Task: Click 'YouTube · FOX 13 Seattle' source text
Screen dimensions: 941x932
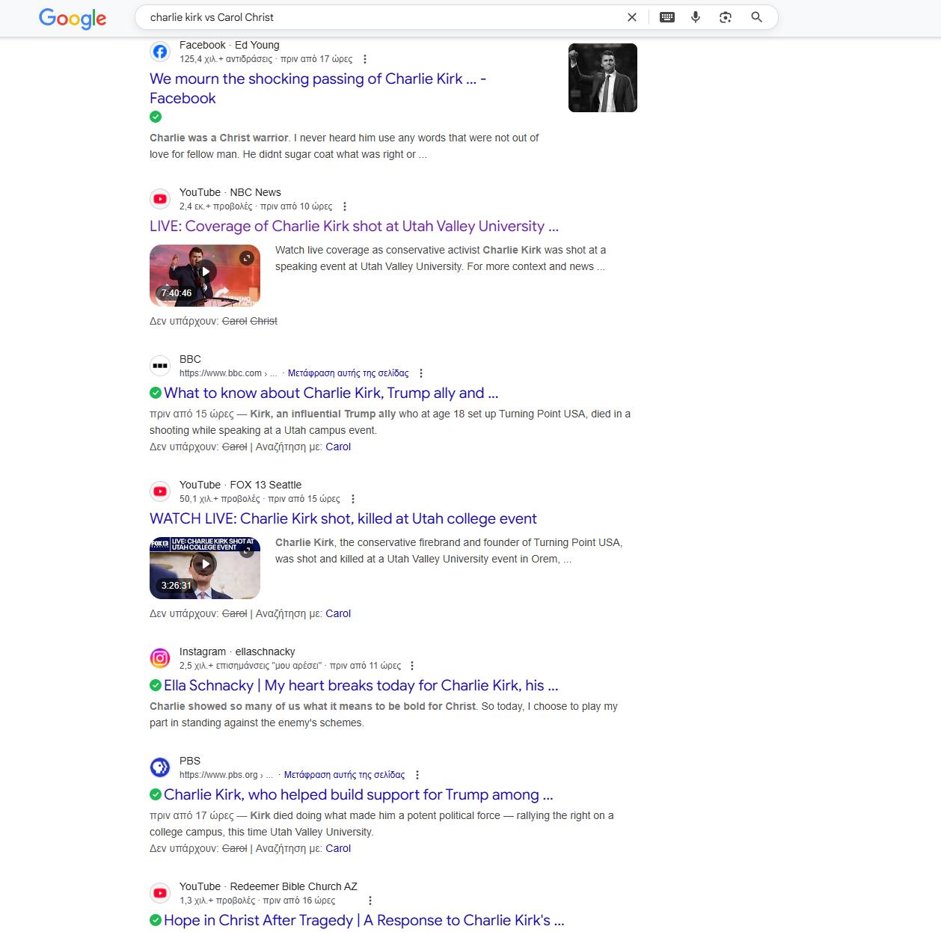Action: click(241, 485)
